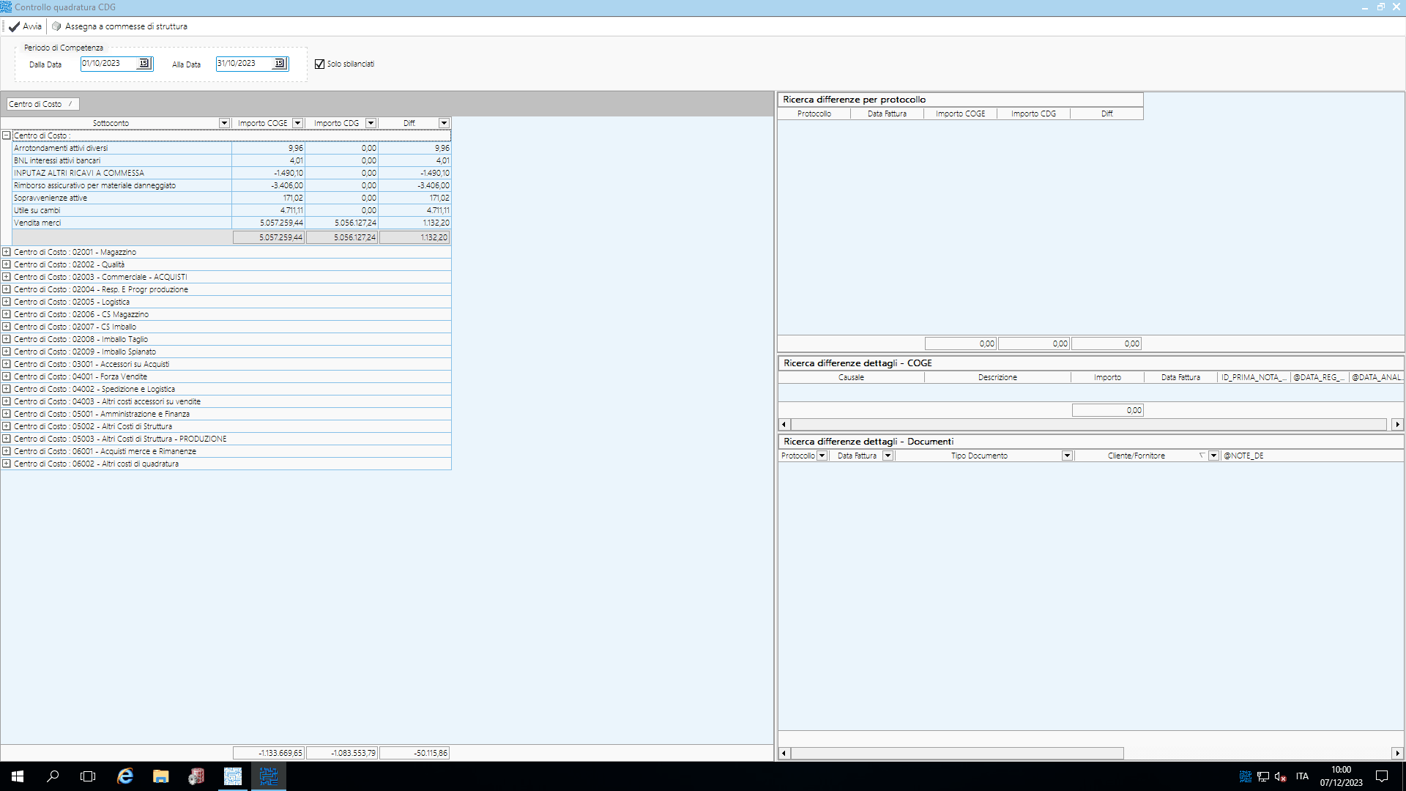This screenshot has height=791, width=1406.
Task: Open Cliente/Fornitore filter dropdown
Action: coord(1213,456)
